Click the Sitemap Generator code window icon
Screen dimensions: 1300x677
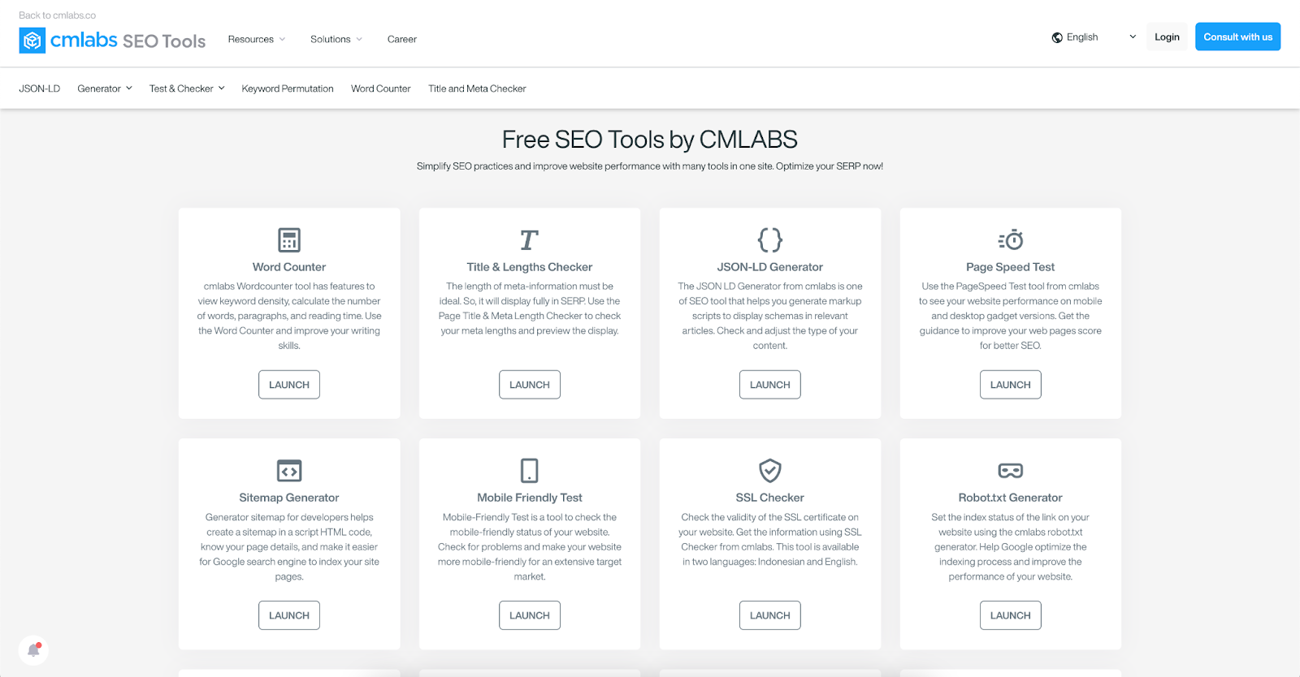click(289, 471)
